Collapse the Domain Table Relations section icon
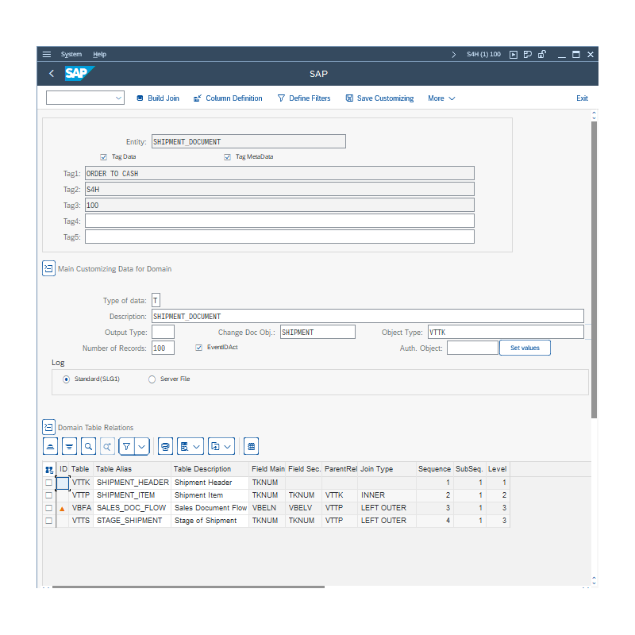The image size is (635, 635). (x=48, y=426)
